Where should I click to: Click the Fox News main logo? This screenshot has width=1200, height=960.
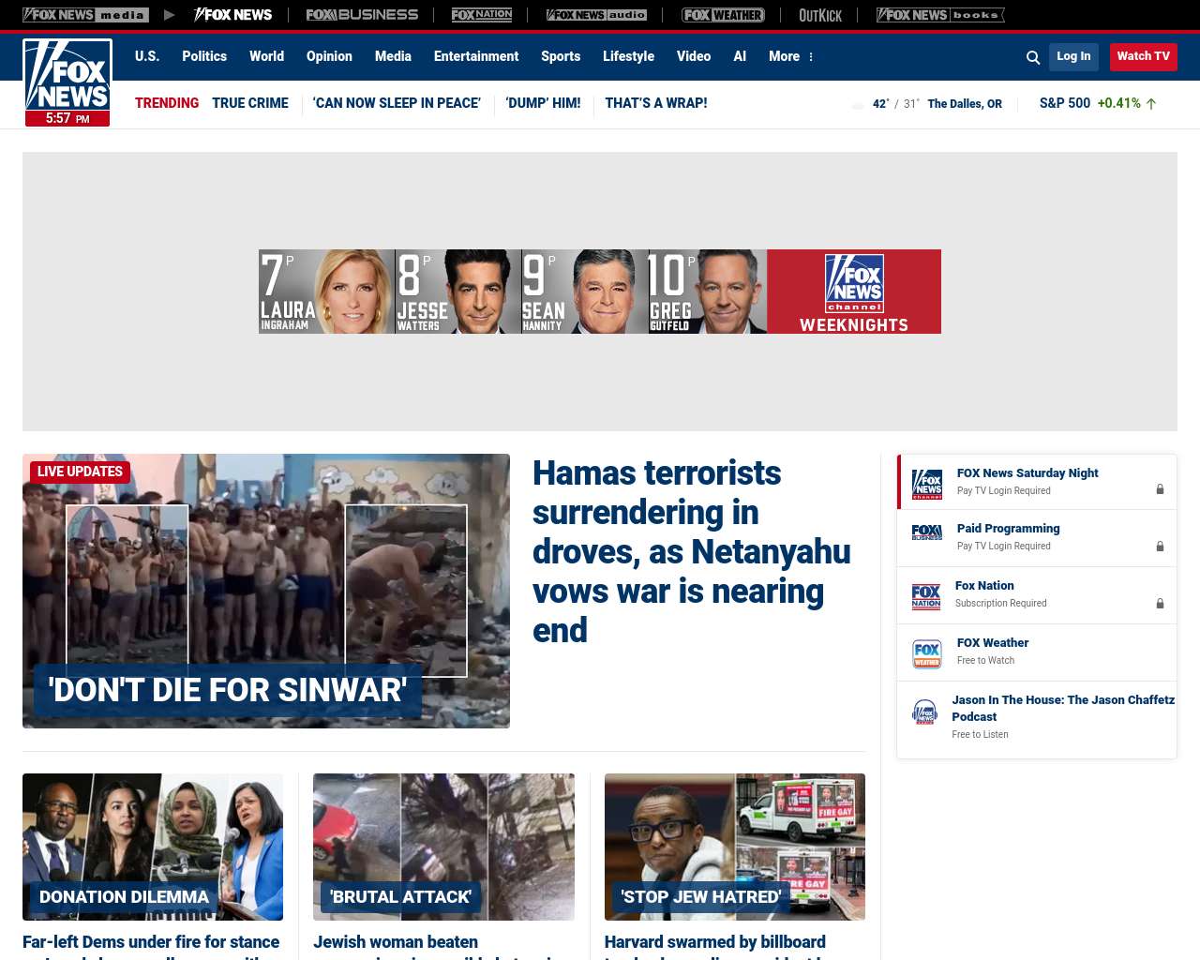pos(67,82)
